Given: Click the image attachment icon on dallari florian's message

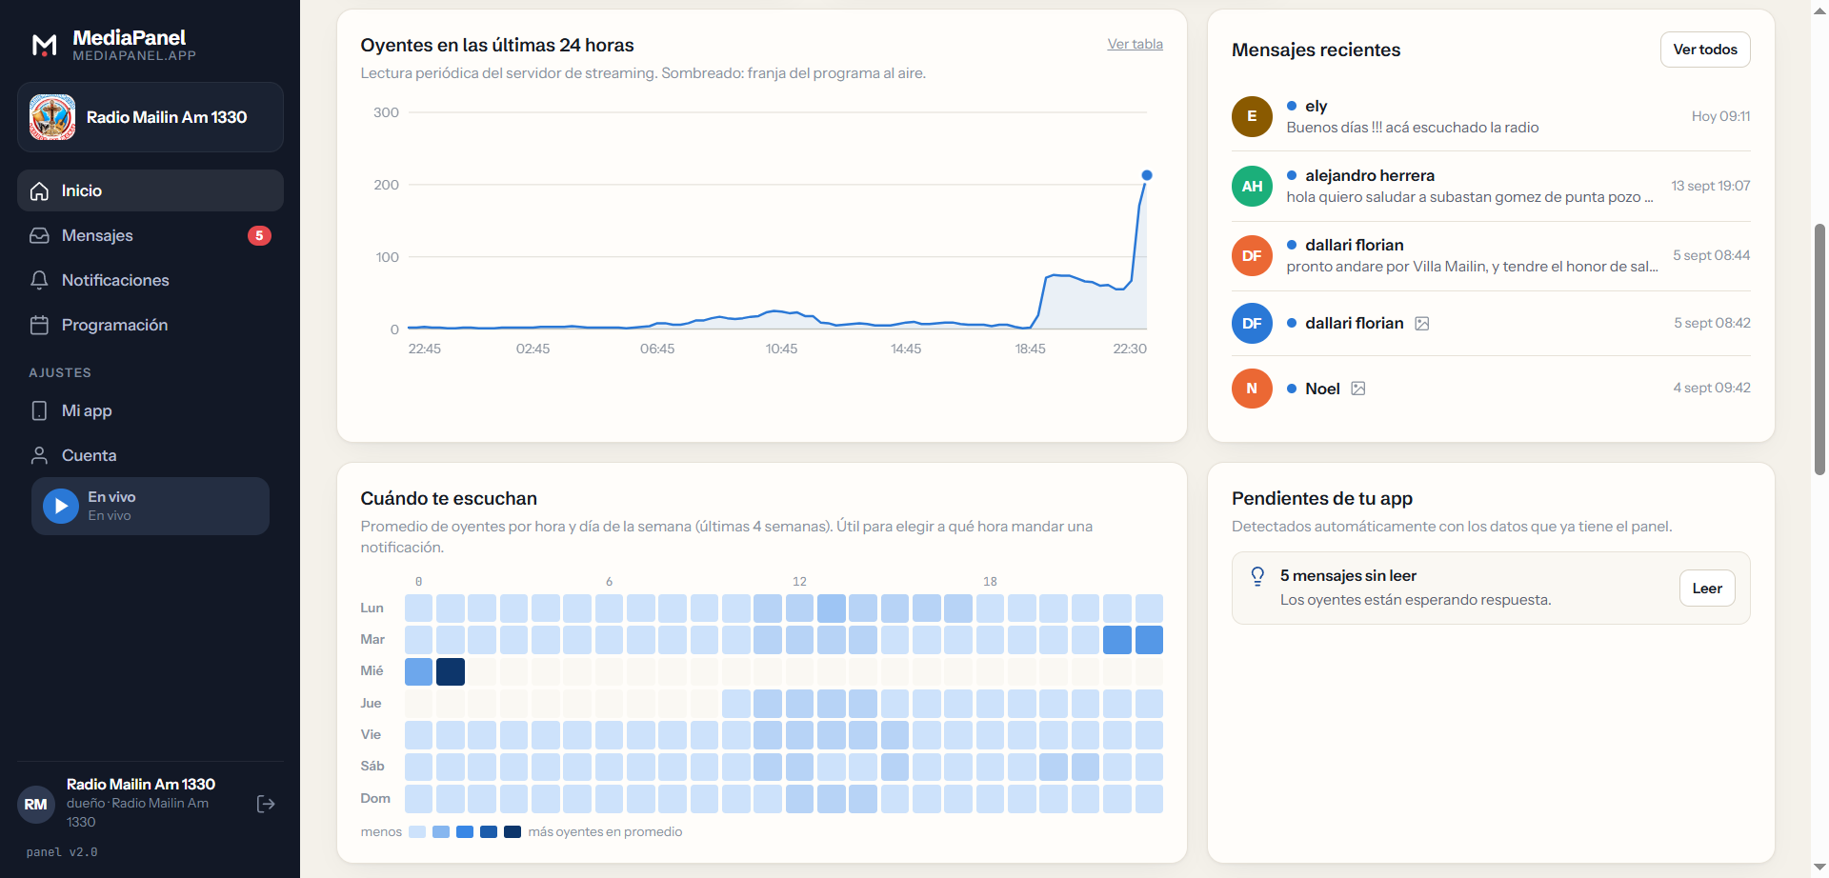Looking at the screenshot, I should [1422, 324].
